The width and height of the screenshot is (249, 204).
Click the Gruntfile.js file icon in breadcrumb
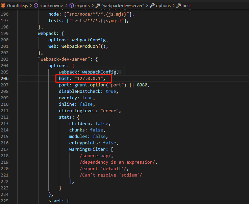click(3, 5)
